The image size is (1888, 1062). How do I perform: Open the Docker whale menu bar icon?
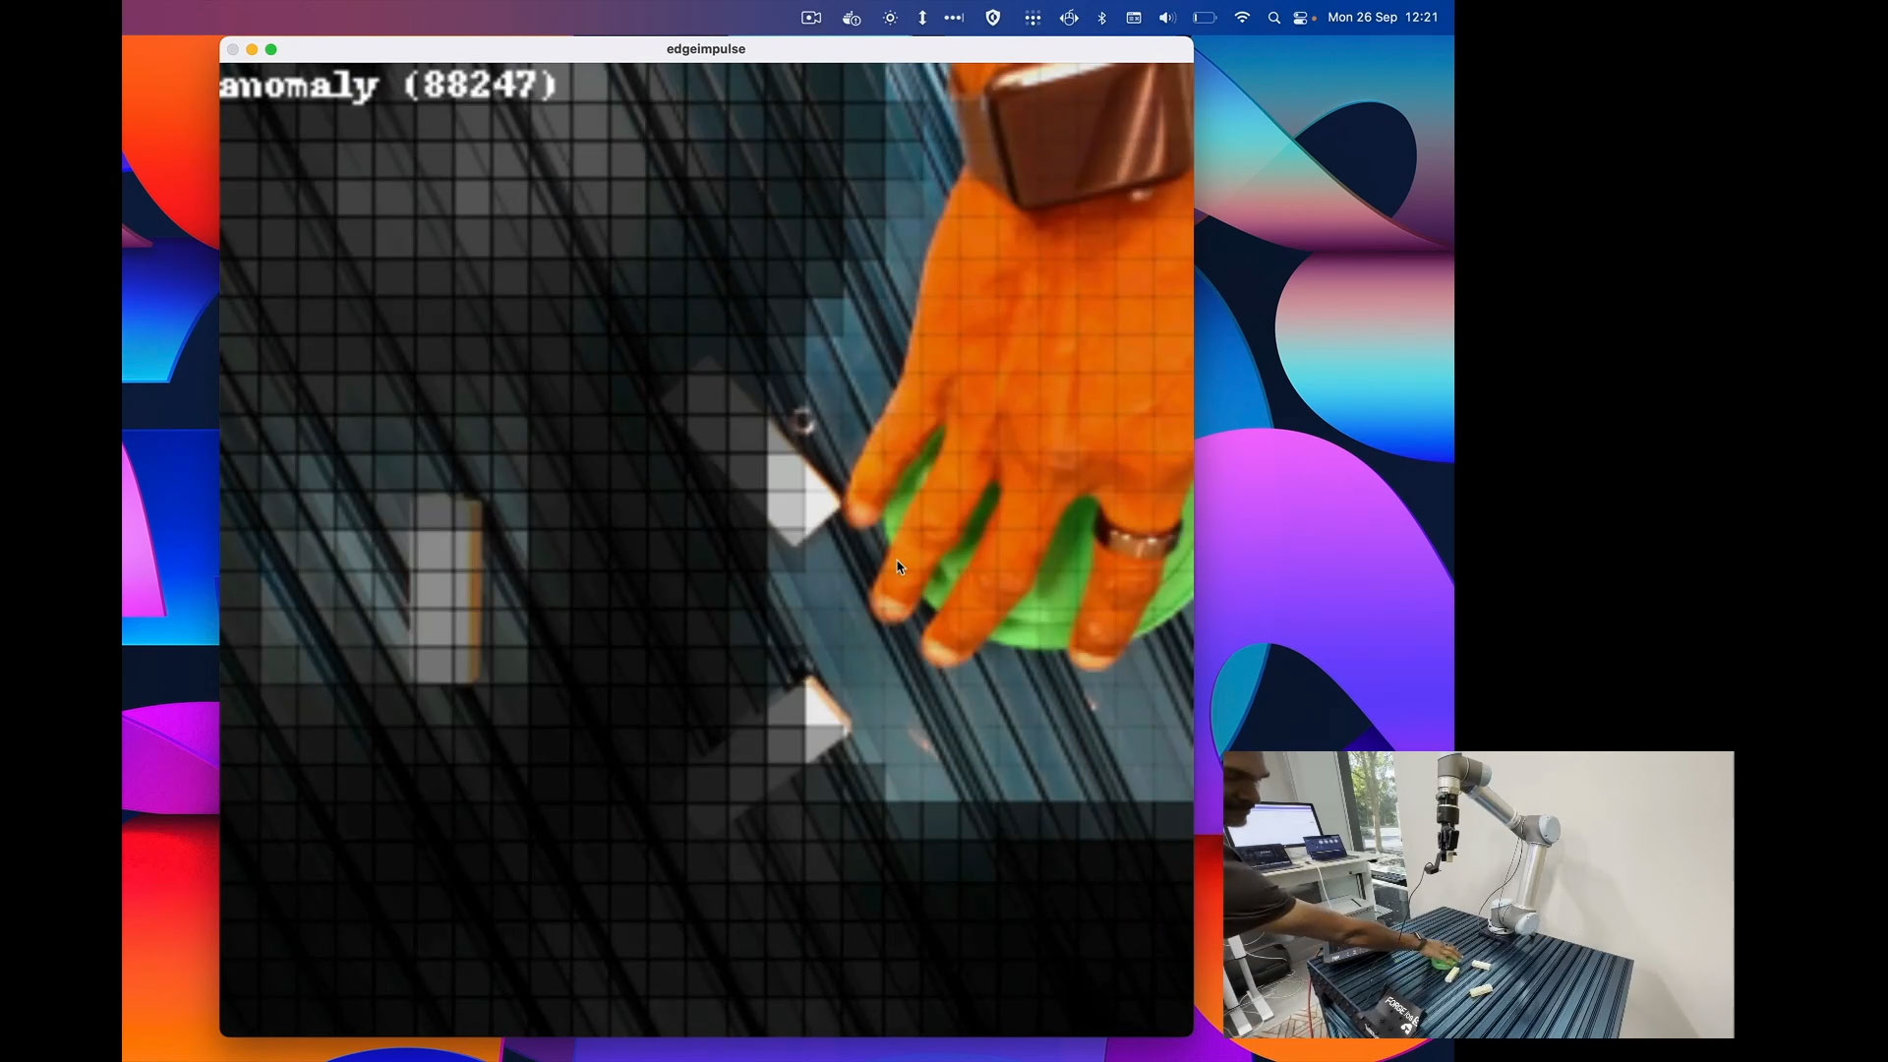click(x=852, y=18)
